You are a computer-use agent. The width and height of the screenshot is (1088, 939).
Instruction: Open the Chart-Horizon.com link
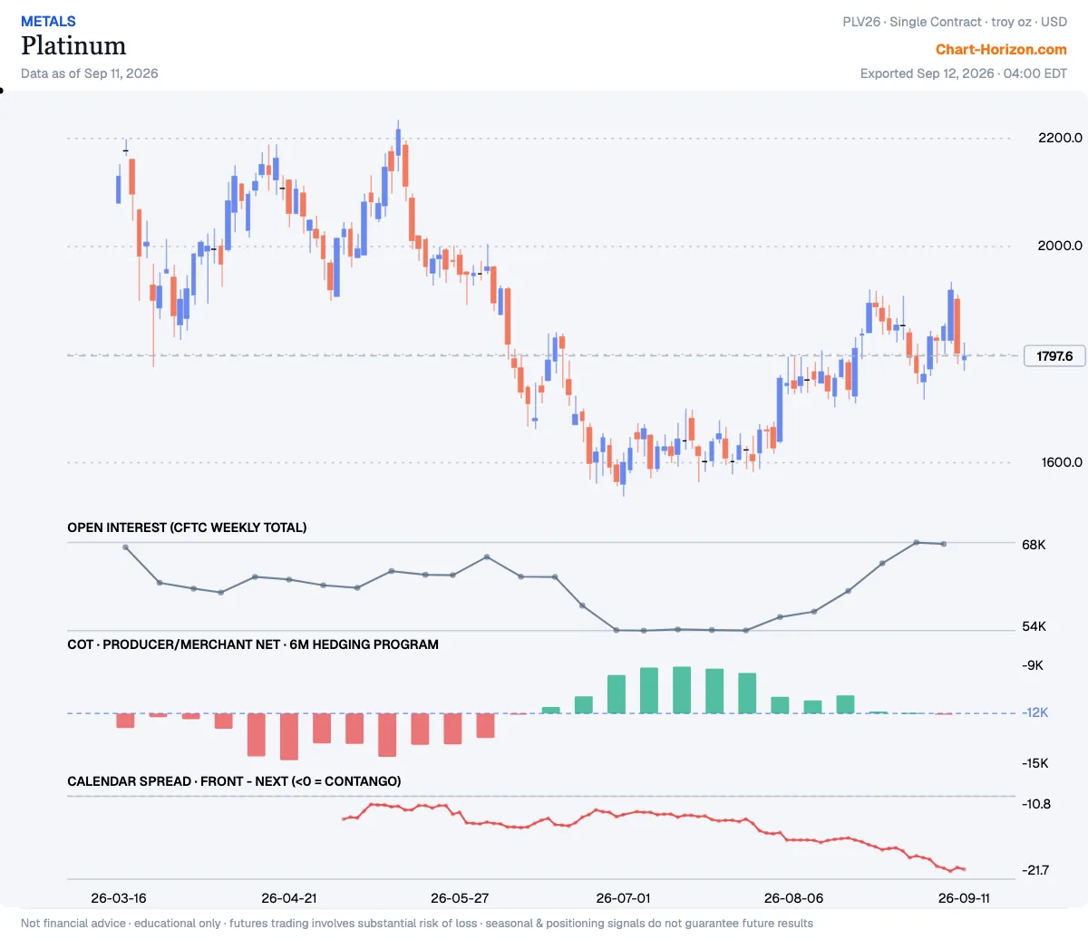pyautogui.click(x=1001, y=50)
